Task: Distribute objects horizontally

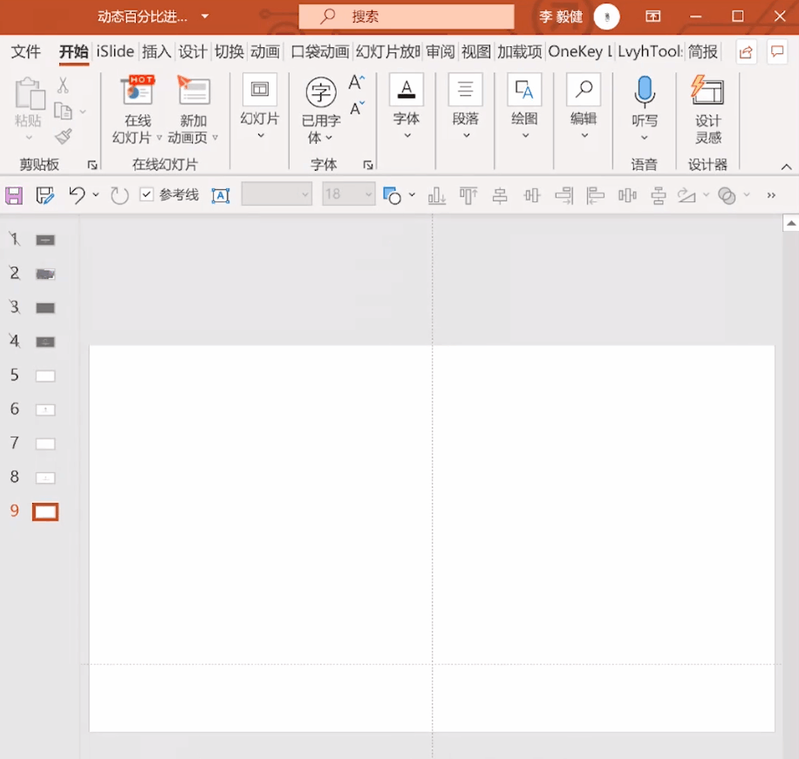Action: (x=627, y=195)
